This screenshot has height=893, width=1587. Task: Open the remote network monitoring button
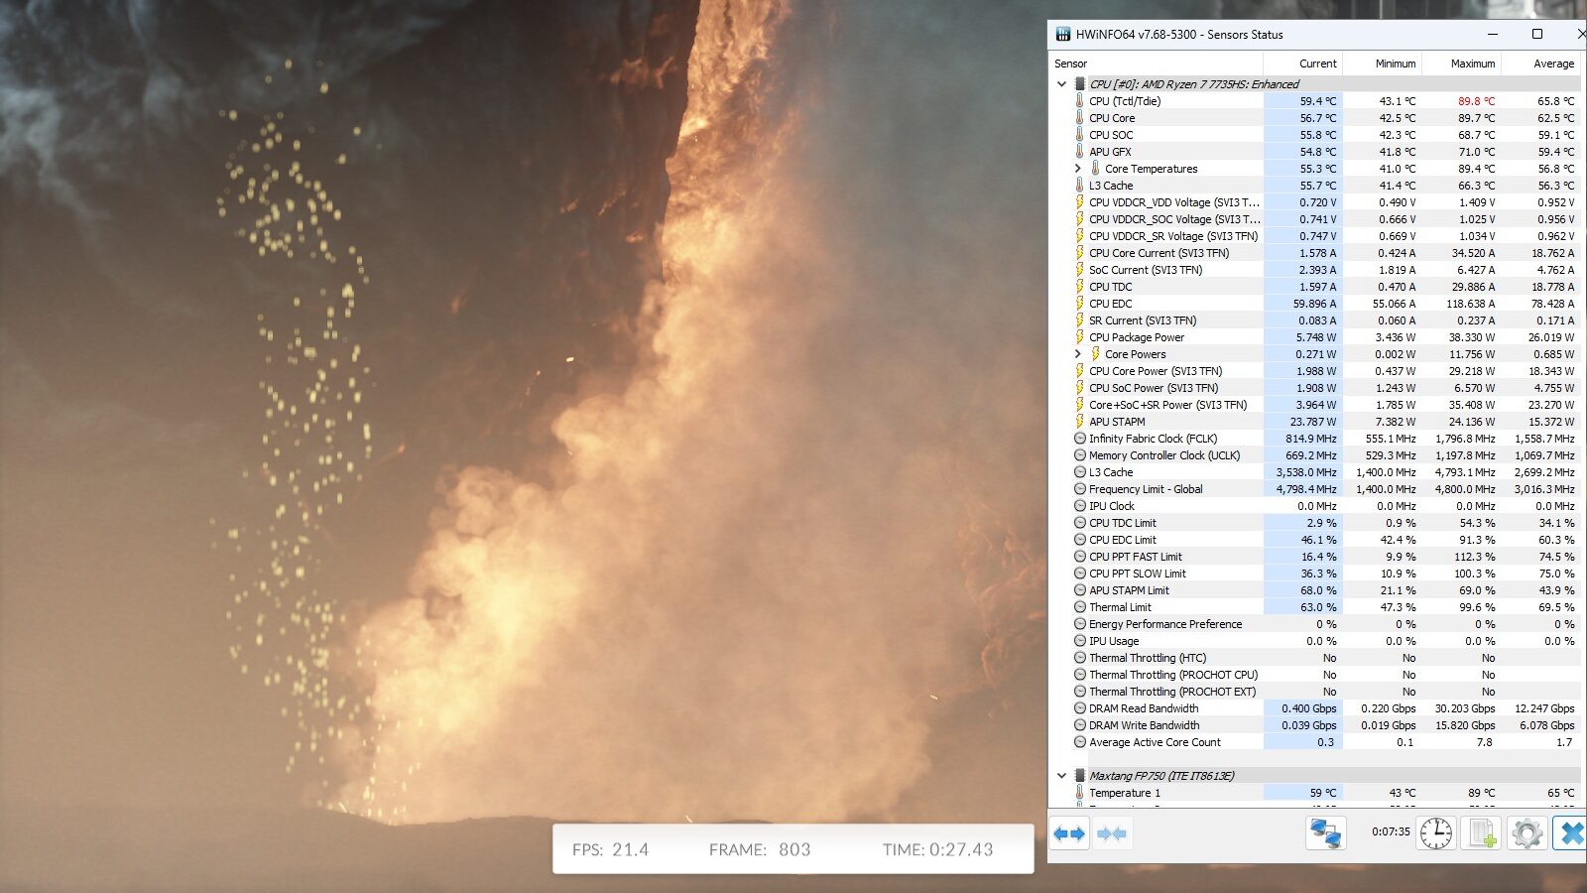(x=1325, y=833)
